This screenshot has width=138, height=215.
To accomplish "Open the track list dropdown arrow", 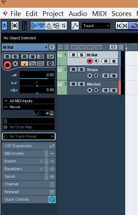I will 60,47.
